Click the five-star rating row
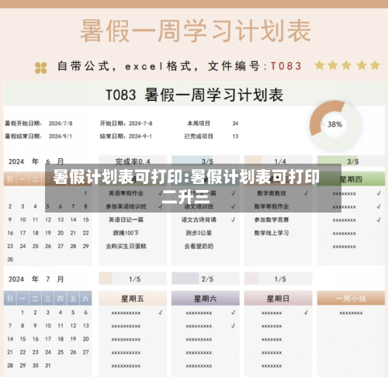Image resolution: width=388 pixels, height=377 pixels. pyautogui.click(x=347, y=65)
